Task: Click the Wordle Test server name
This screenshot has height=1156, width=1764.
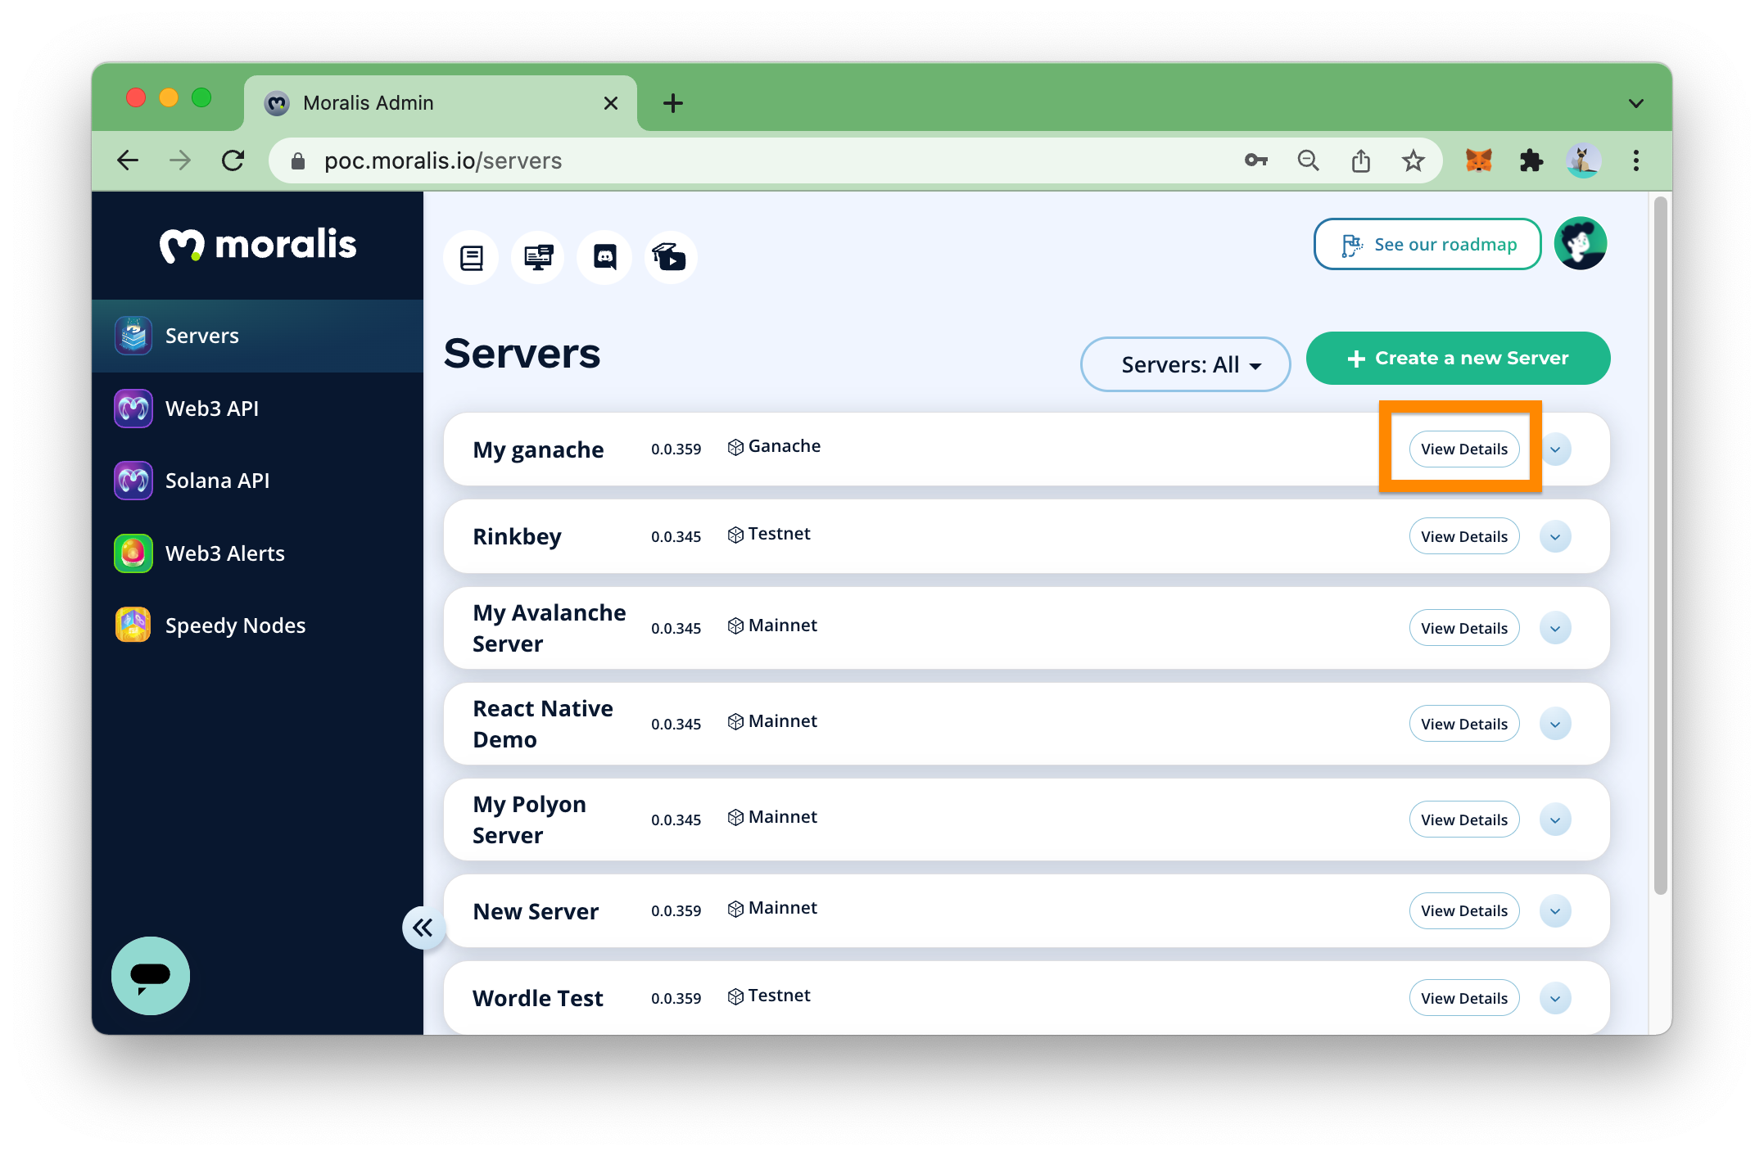Action: (x=538, y=999)
